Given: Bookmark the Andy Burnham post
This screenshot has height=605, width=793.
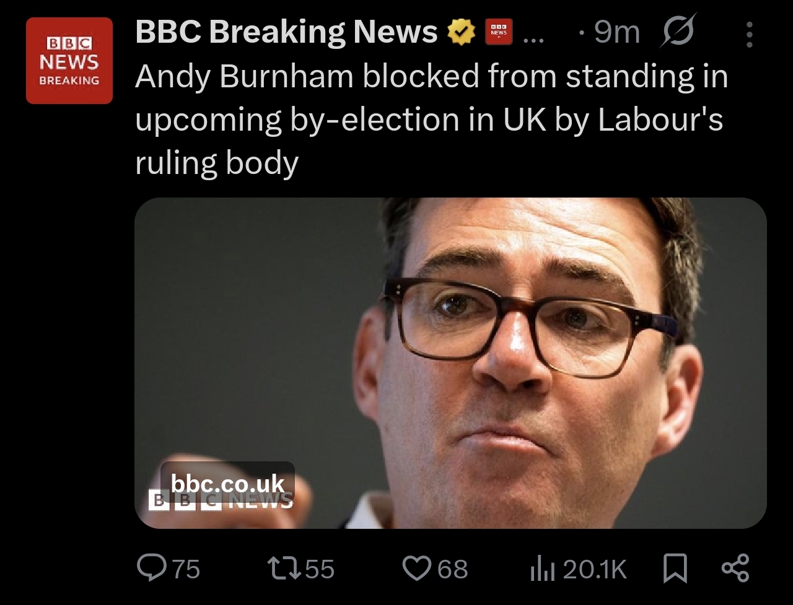Looking at the screenshot, I should tap(675, 568).
